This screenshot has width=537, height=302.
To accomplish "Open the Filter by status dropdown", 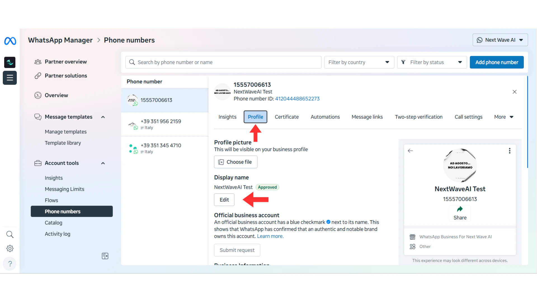I will (432, 62).
